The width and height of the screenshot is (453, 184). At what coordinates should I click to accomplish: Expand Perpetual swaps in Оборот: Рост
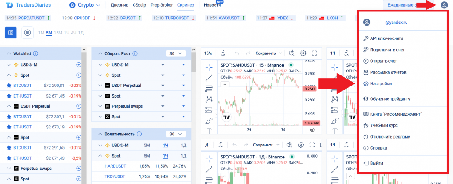pyautogui.click(x=100, y=106)
